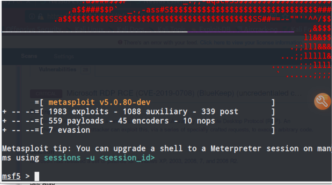
Task: Open Microsoft RDP RCE BlueKeep title
Action: click(184, 93)
